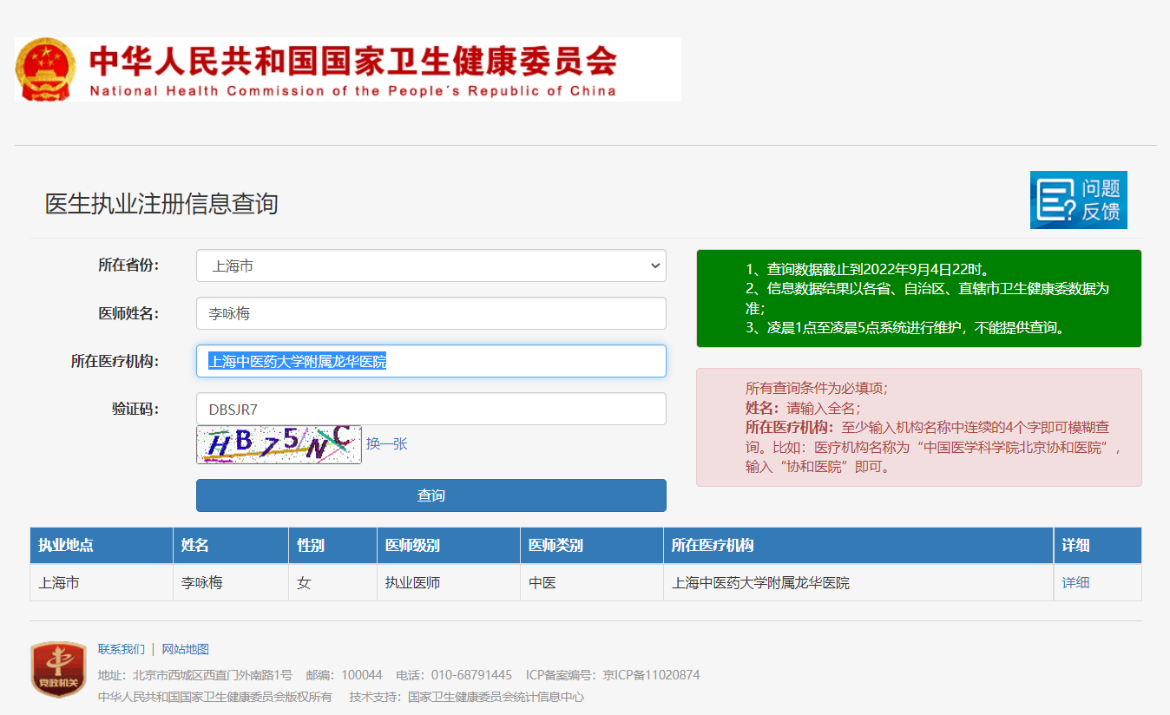Image resolution: width=1170 pixels, height=715 pixels.
Task: Click the 所在医疗机构 table column header
Action: tap(858, 546)
